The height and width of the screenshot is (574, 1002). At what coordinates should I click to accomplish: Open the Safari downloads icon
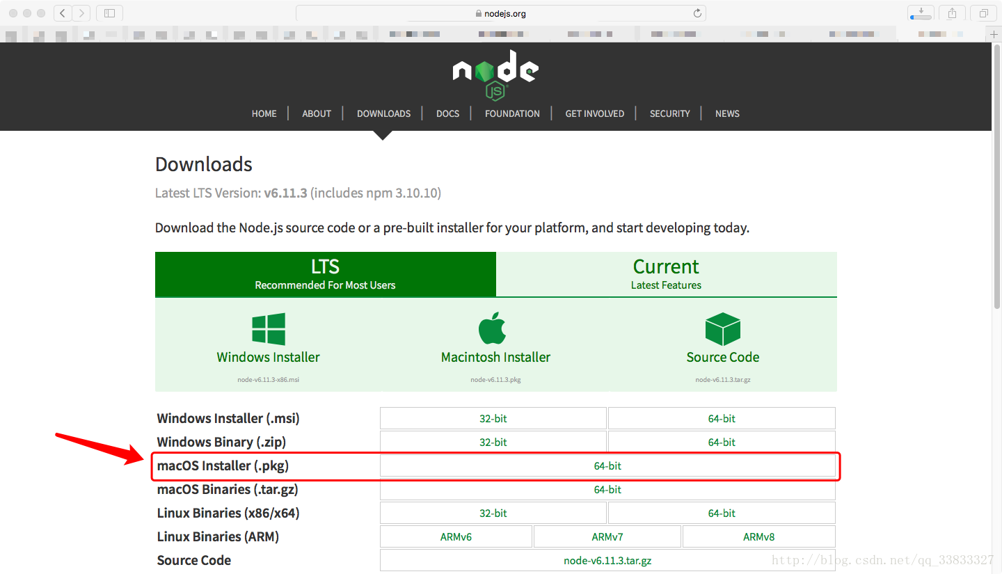pyautogui.click(x=921, y=13)
